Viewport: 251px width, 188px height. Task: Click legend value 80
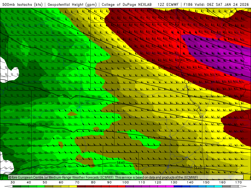(x=93, y=182)
